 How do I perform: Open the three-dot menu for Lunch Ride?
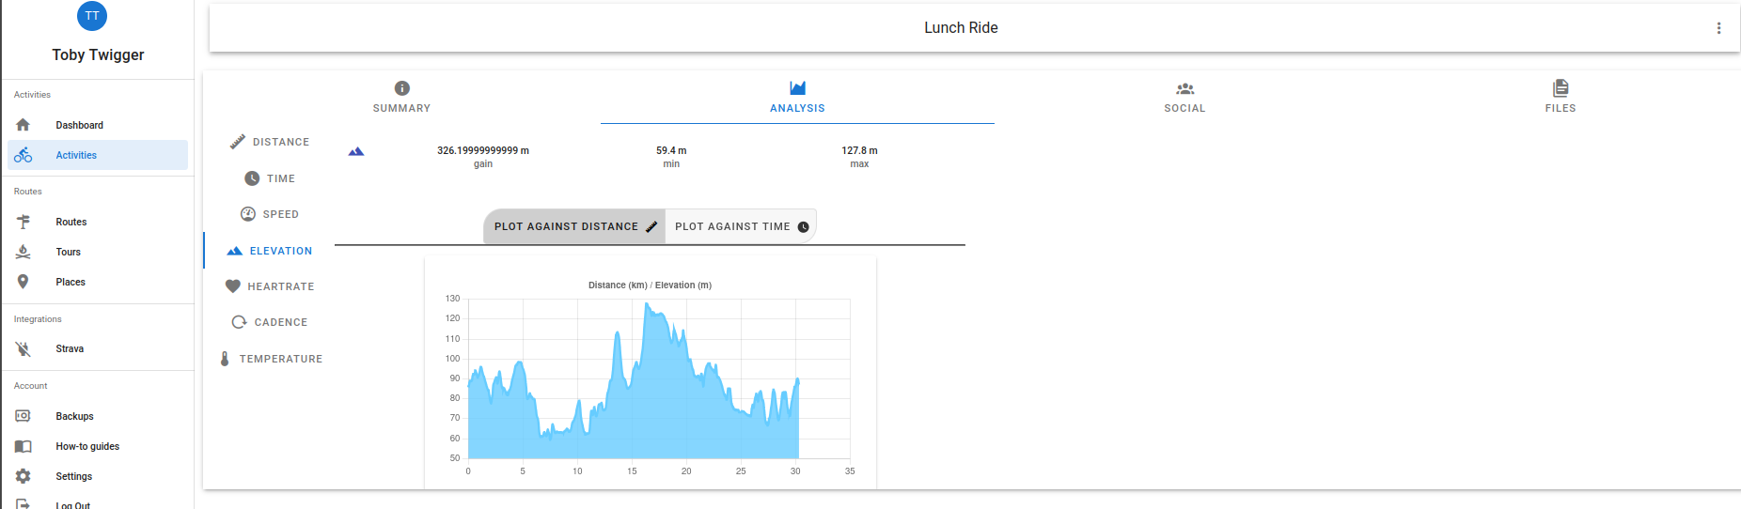click(x=1718, y=28)
